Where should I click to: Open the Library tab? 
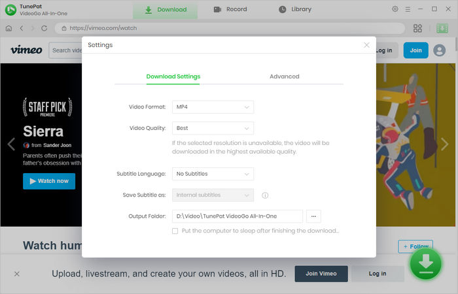(295, 9)
